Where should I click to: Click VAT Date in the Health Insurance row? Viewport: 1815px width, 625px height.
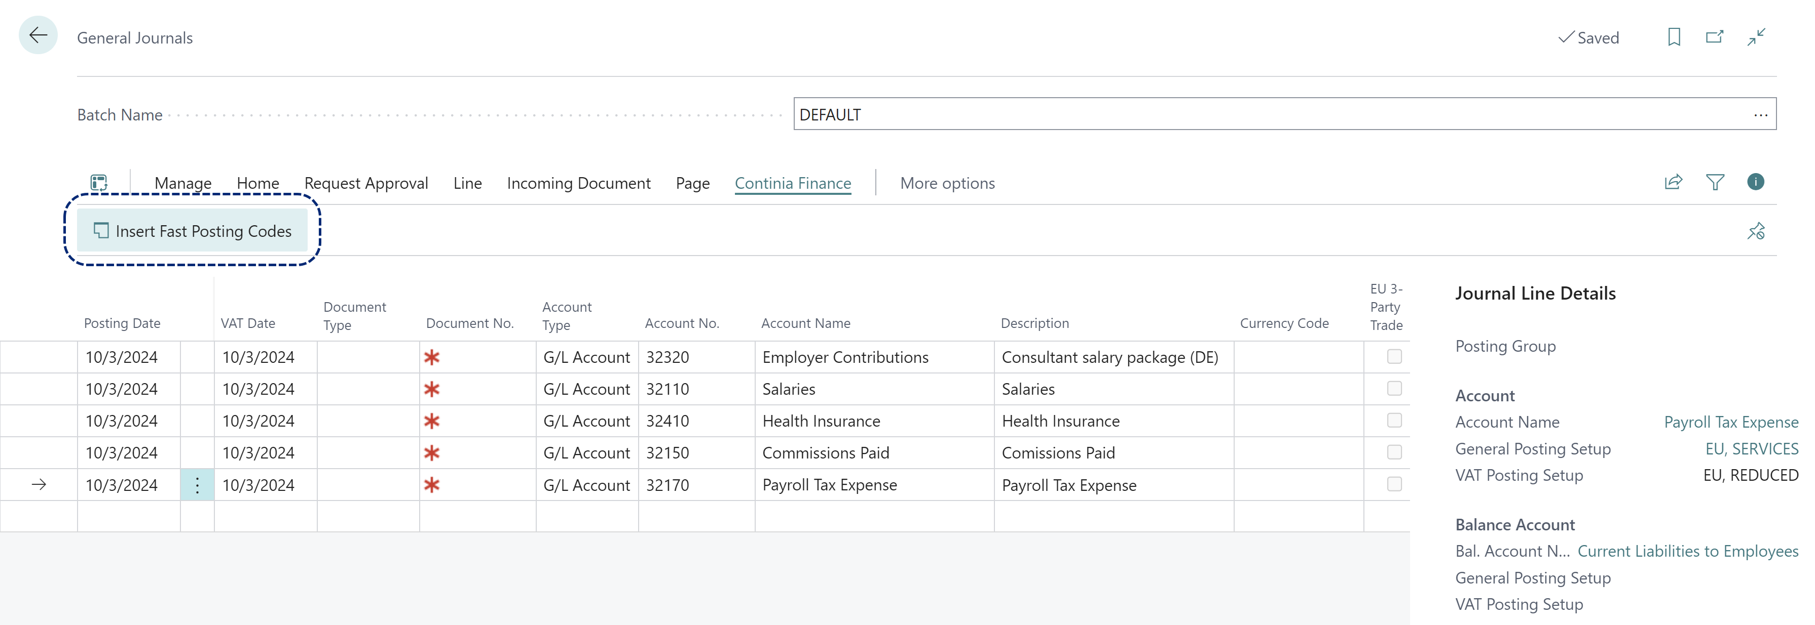266,421
